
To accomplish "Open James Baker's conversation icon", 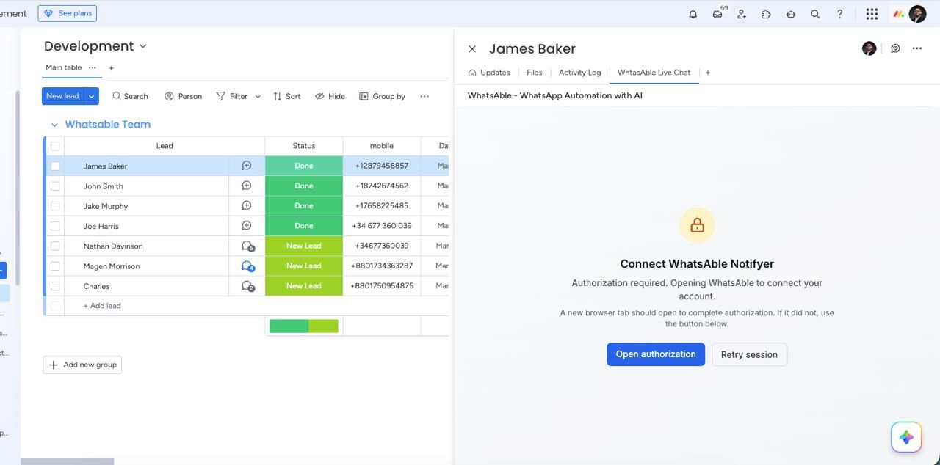I will tap(247, 166).
